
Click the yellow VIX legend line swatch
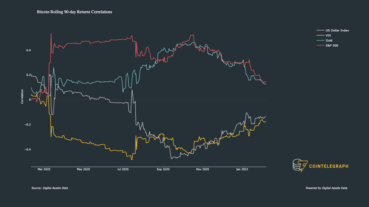[x=320, y=35]
